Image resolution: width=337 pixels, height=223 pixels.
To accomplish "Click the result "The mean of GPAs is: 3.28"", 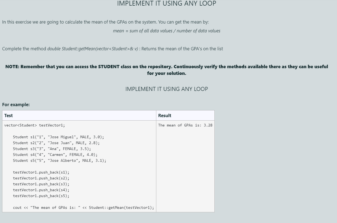I will tap(185, 125).
